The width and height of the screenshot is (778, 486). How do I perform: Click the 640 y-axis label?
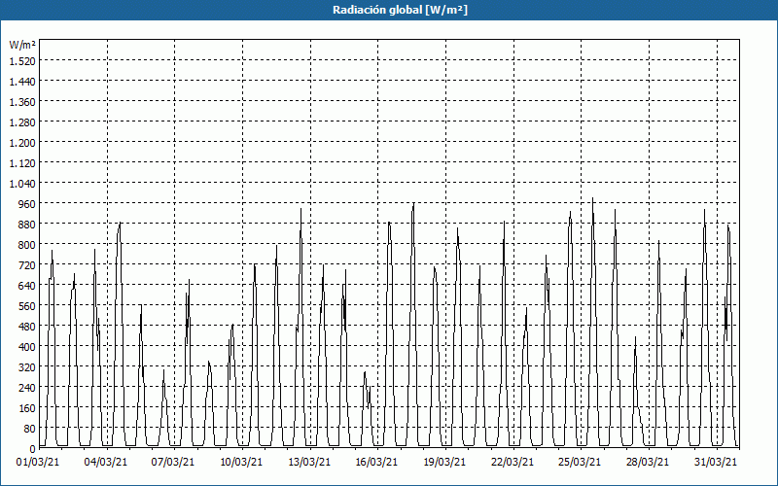[x=27, y=286]
